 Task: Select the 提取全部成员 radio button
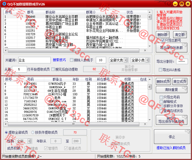6,132
